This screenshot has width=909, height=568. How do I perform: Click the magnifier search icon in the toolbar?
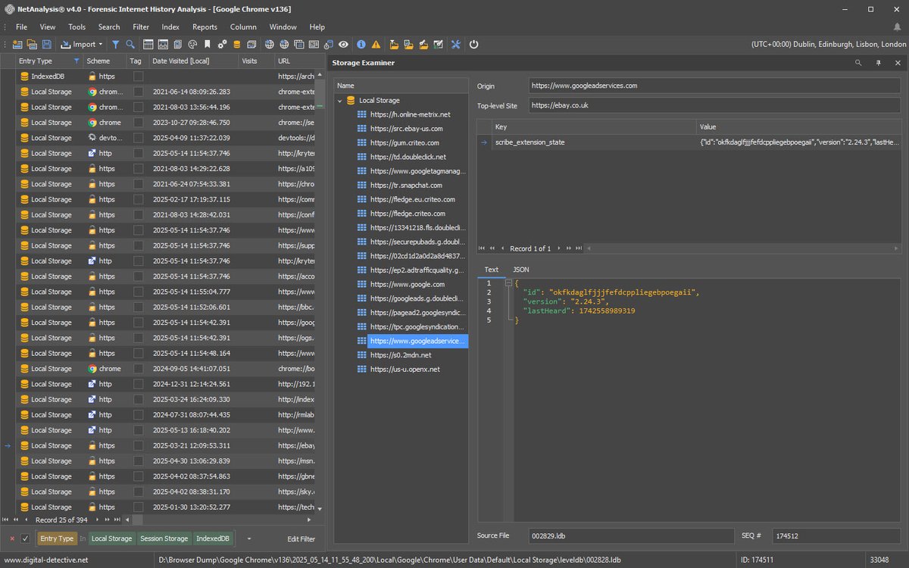(130, 45)
